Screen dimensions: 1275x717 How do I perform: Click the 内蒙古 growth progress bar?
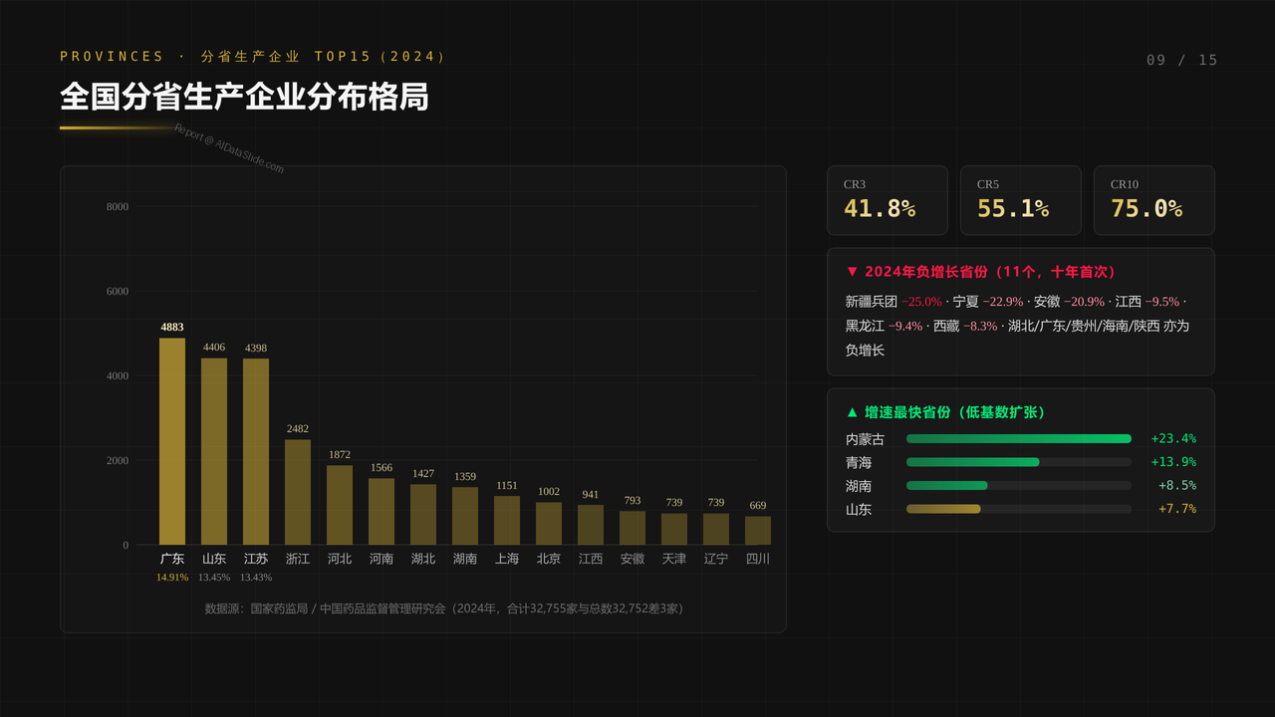1019,438
